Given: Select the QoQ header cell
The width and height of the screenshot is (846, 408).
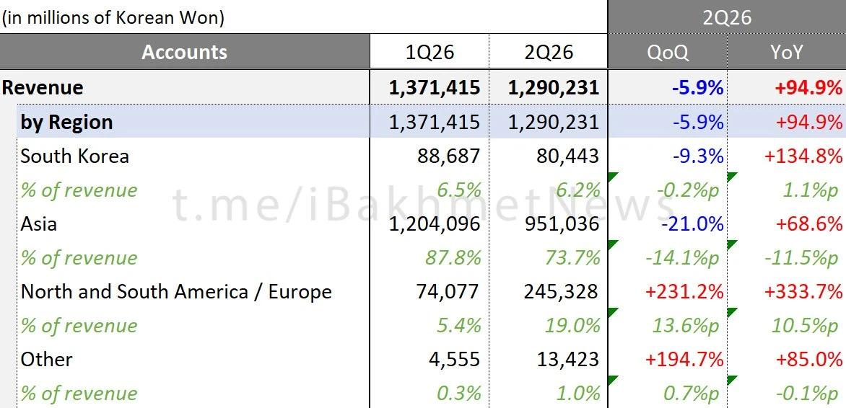Looking at the screenshot, I should 668,52.
